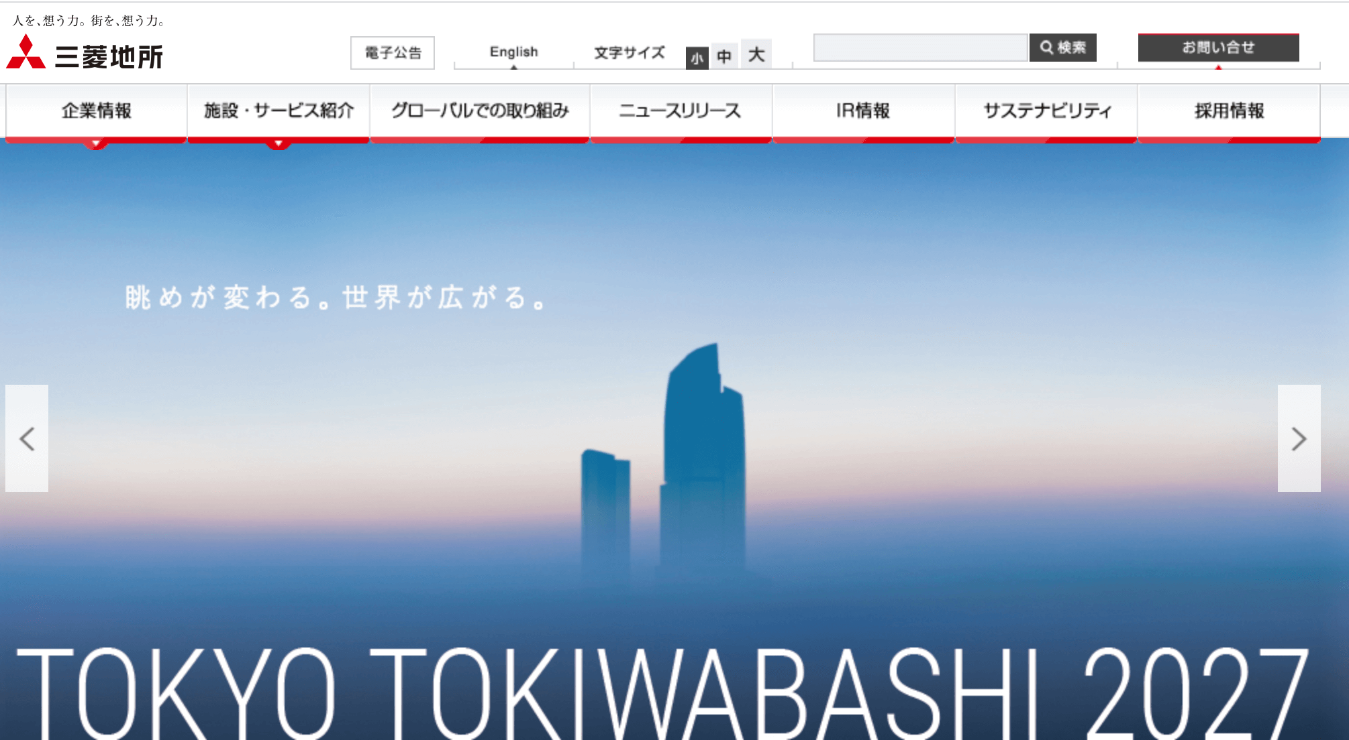
Task: Show previous slide with left arrow
Action: [27, 438]
